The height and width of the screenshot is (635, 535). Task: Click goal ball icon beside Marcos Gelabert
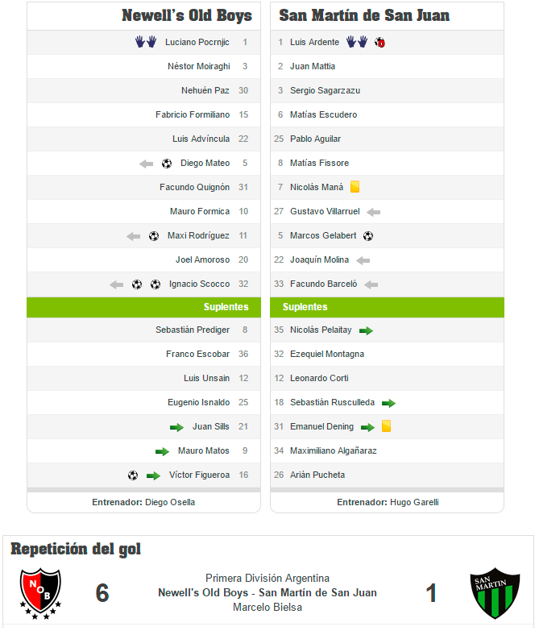pos(368,236)
